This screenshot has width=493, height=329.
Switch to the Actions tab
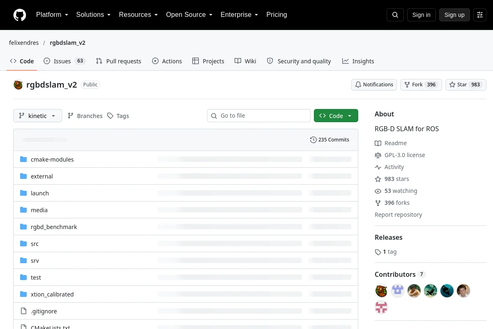click(x=167, y=61)
